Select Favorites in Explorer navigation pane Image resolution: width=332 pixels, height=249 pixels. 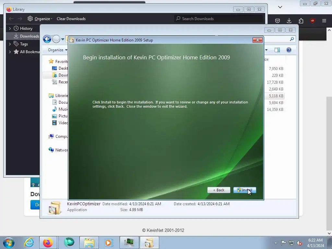click(58, 61)
